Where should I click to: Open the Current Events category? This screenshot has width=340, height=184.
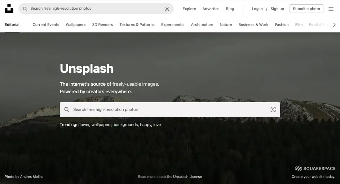coord(46,25)
